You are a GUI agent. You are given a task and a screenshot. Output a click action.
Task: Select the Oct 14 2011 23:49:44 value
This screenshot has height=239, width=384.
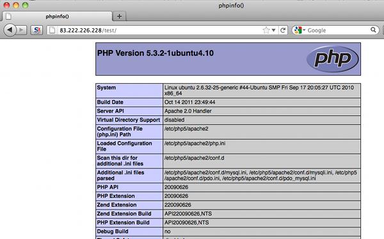[190, 102]
